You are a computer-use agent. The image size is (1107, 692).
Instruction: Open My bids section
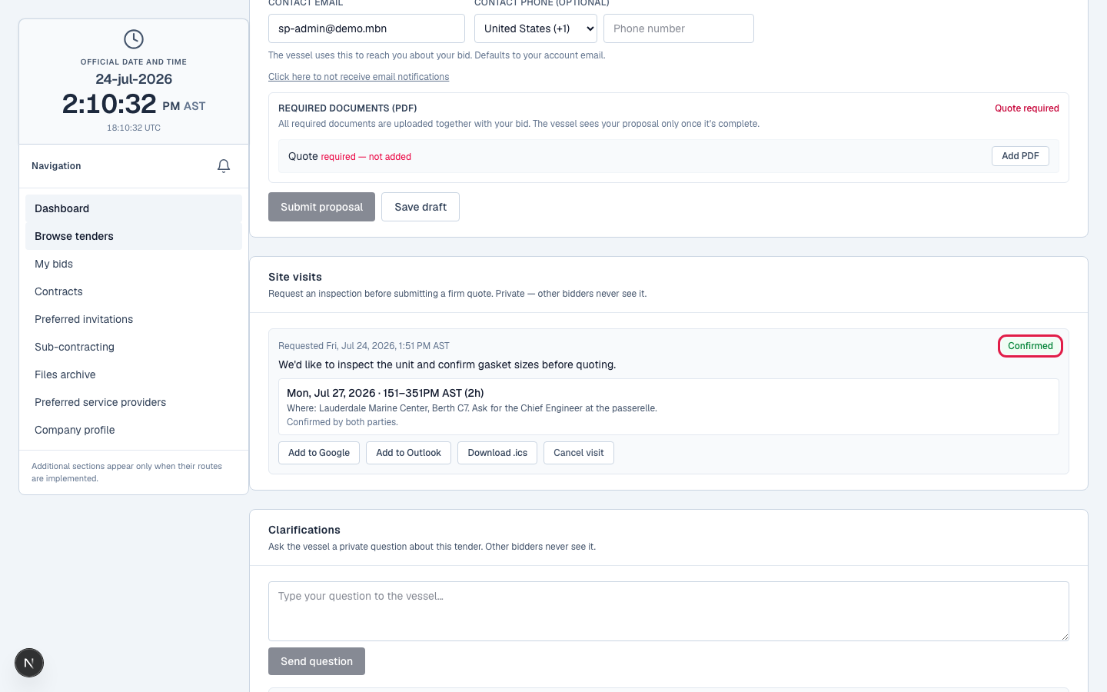[x=134, y=264]
